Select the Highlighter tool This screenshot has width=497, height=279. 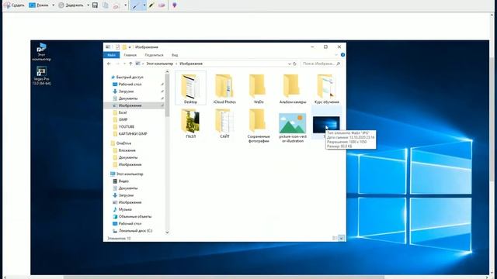[x=152, y=5]
